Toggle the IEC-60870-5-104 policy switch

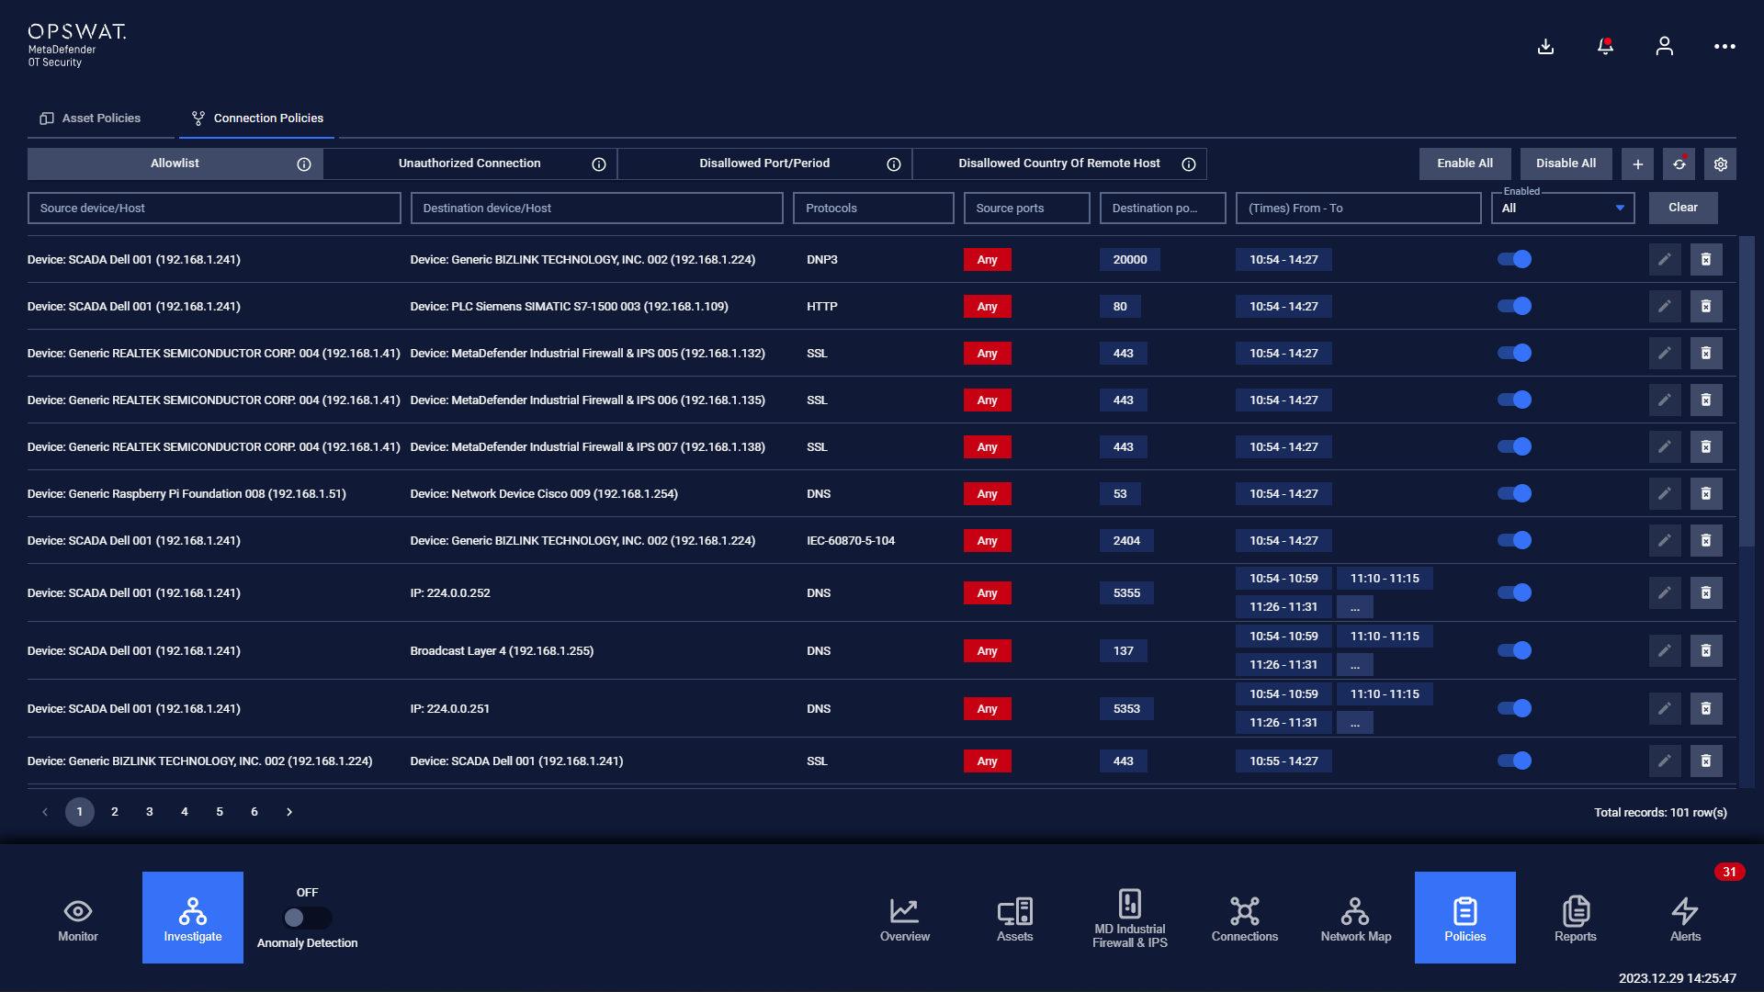1514,541
